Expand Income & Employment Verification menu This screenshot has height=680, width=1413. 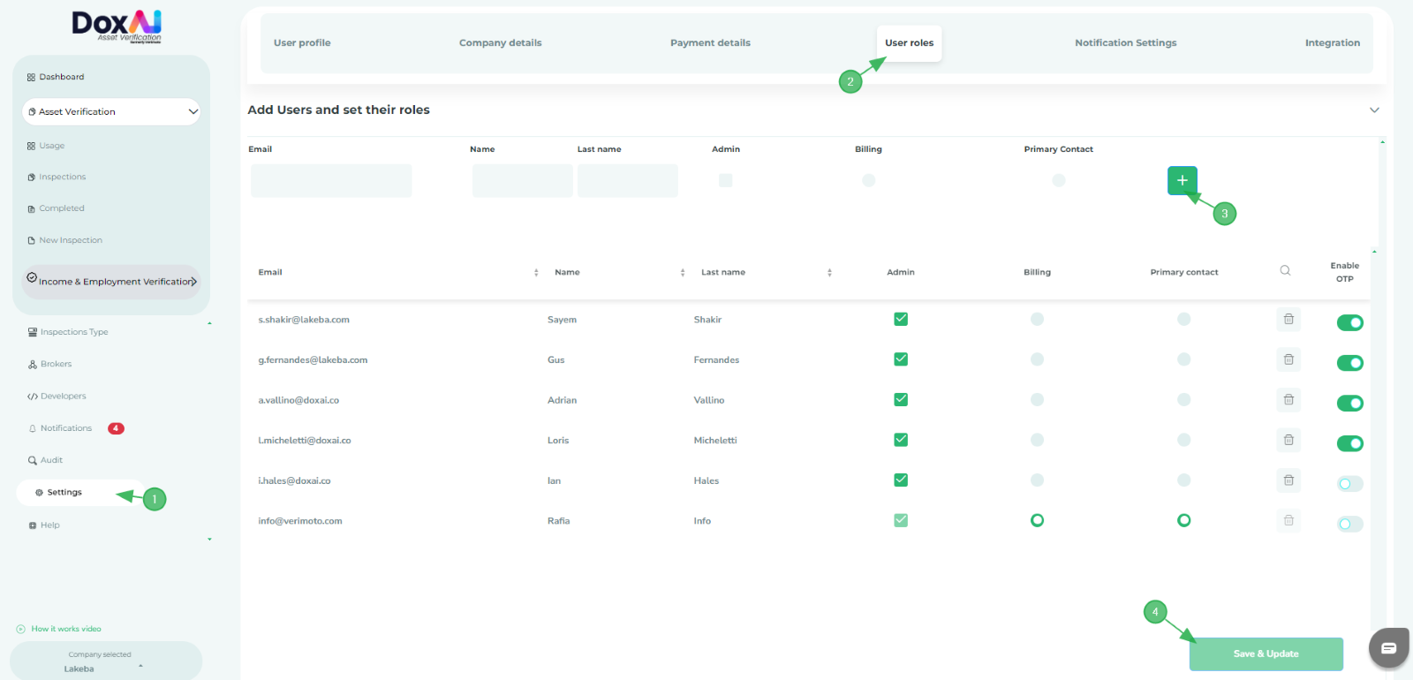click(x=111, y=282)
